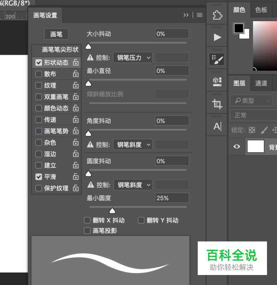277x285 pixels.
Task: Hide the background layer via eye icon
Action: pos(237,147)
